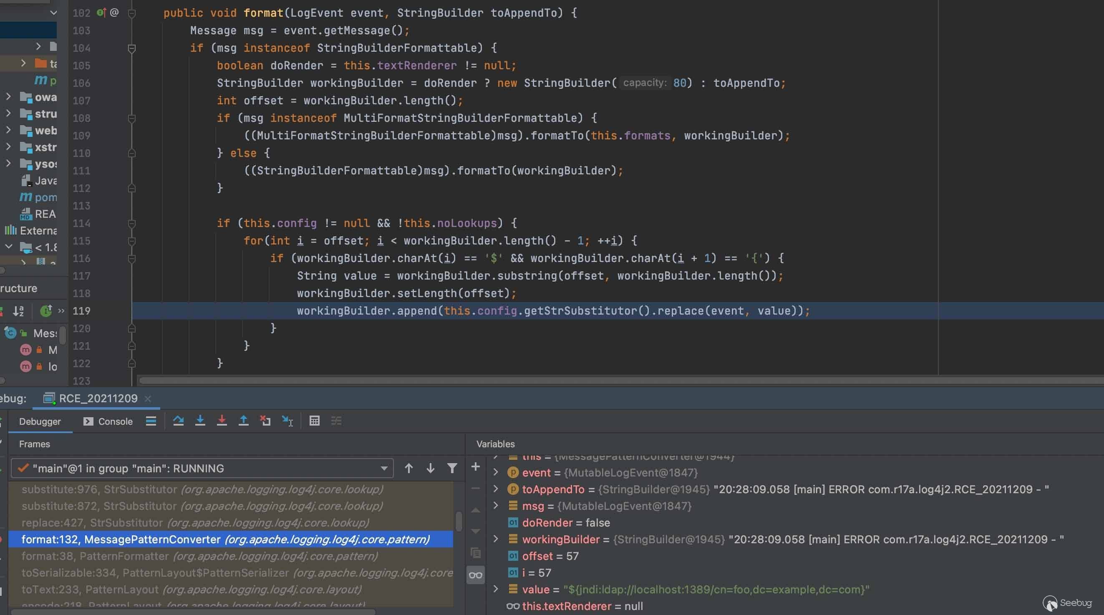Toggle the glasses watches-view button
This screenshot has height=615, width=1104.
(475, 575)
